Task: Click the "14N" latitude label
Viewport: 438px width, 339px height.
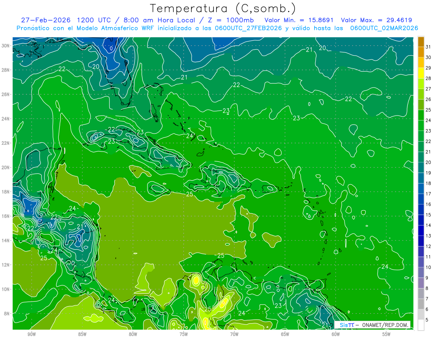Action: [5, 241]
